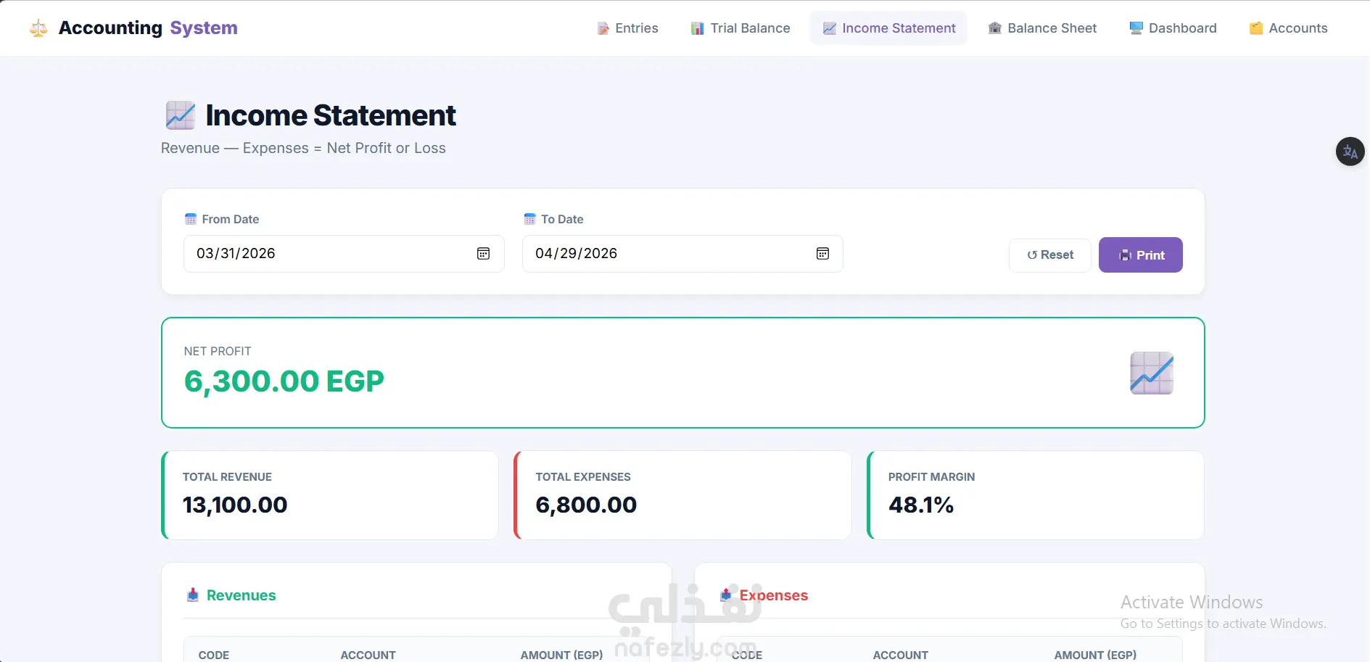Click the 6,300.00 EGP net profit value
The width and height of the screenshot is (1370, 662).
284,381
